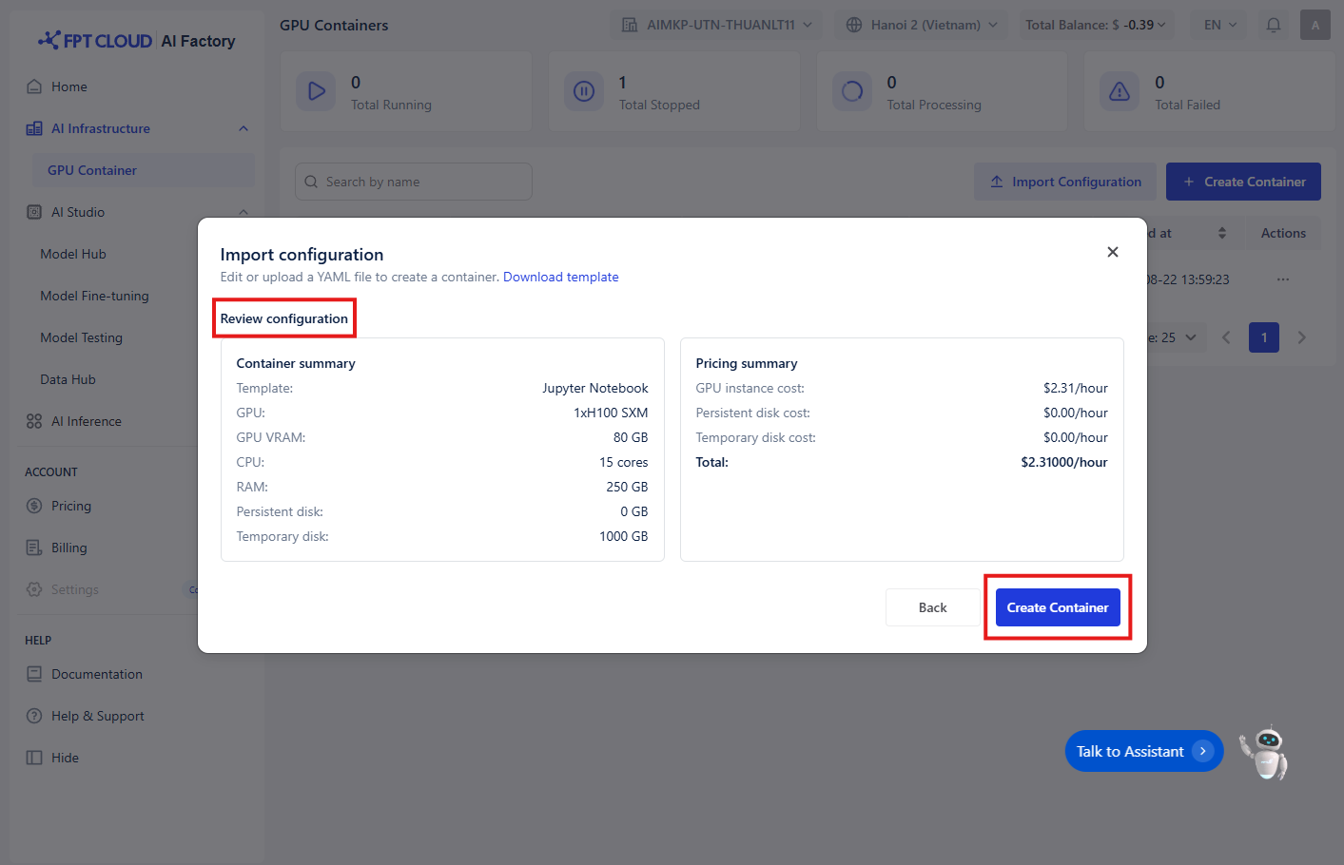Click the AI Infrastructure icon
The width and height of the screenshot is (1344, 865).
(x=34, y=128)
